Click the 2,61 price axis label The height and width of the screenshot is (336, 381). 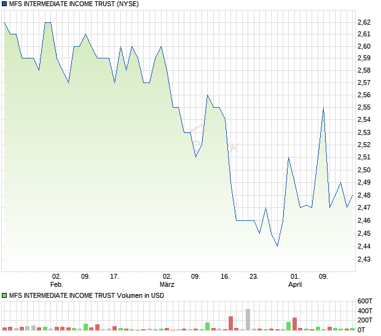[x=364, y=34]
